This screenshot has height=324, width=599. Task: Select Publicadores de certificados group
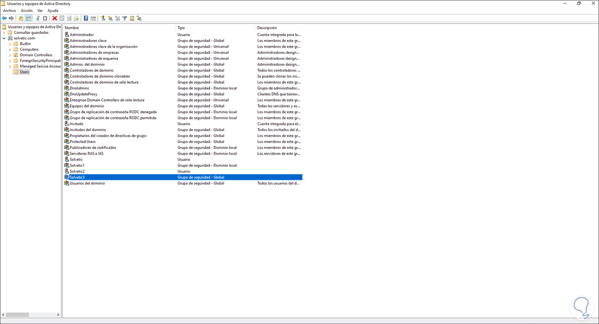(x=183, y=148)
